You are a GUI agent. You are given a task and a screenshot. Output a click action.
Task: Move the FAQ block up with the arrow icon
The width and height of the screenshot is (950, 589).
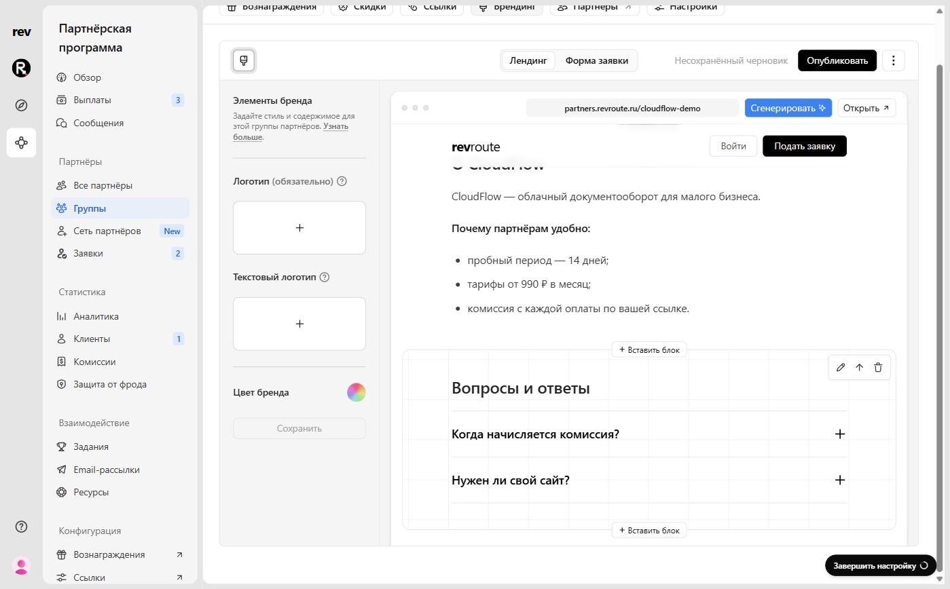(x=859, y=367)
